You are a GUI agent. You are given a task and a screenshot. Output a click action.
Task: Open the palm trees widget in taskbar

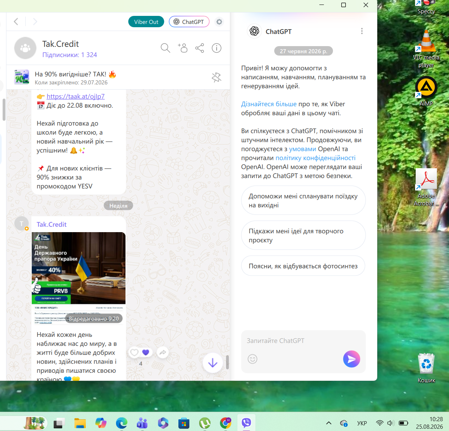[35, 423]
